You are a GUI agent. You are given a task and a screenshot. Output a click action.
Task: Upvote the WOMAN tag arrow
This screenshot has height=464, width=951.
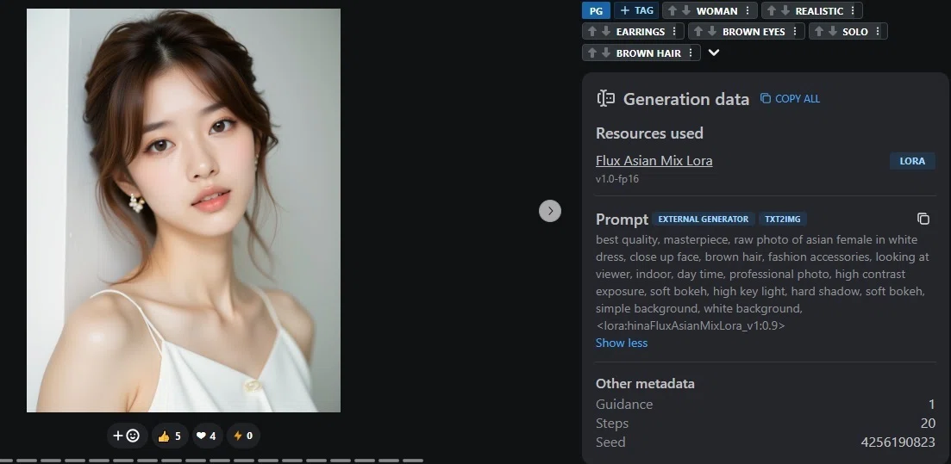pos(672,11)
